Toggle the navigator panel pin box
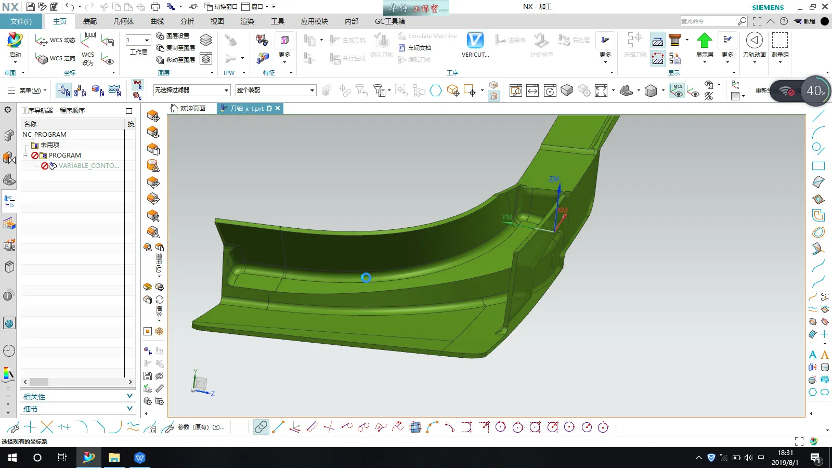This screenshot has width=832, height=468. point(129,111)
